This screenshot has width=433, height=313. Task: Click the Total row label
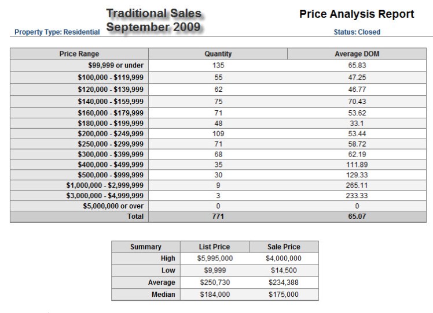click(x=135, y=217)
